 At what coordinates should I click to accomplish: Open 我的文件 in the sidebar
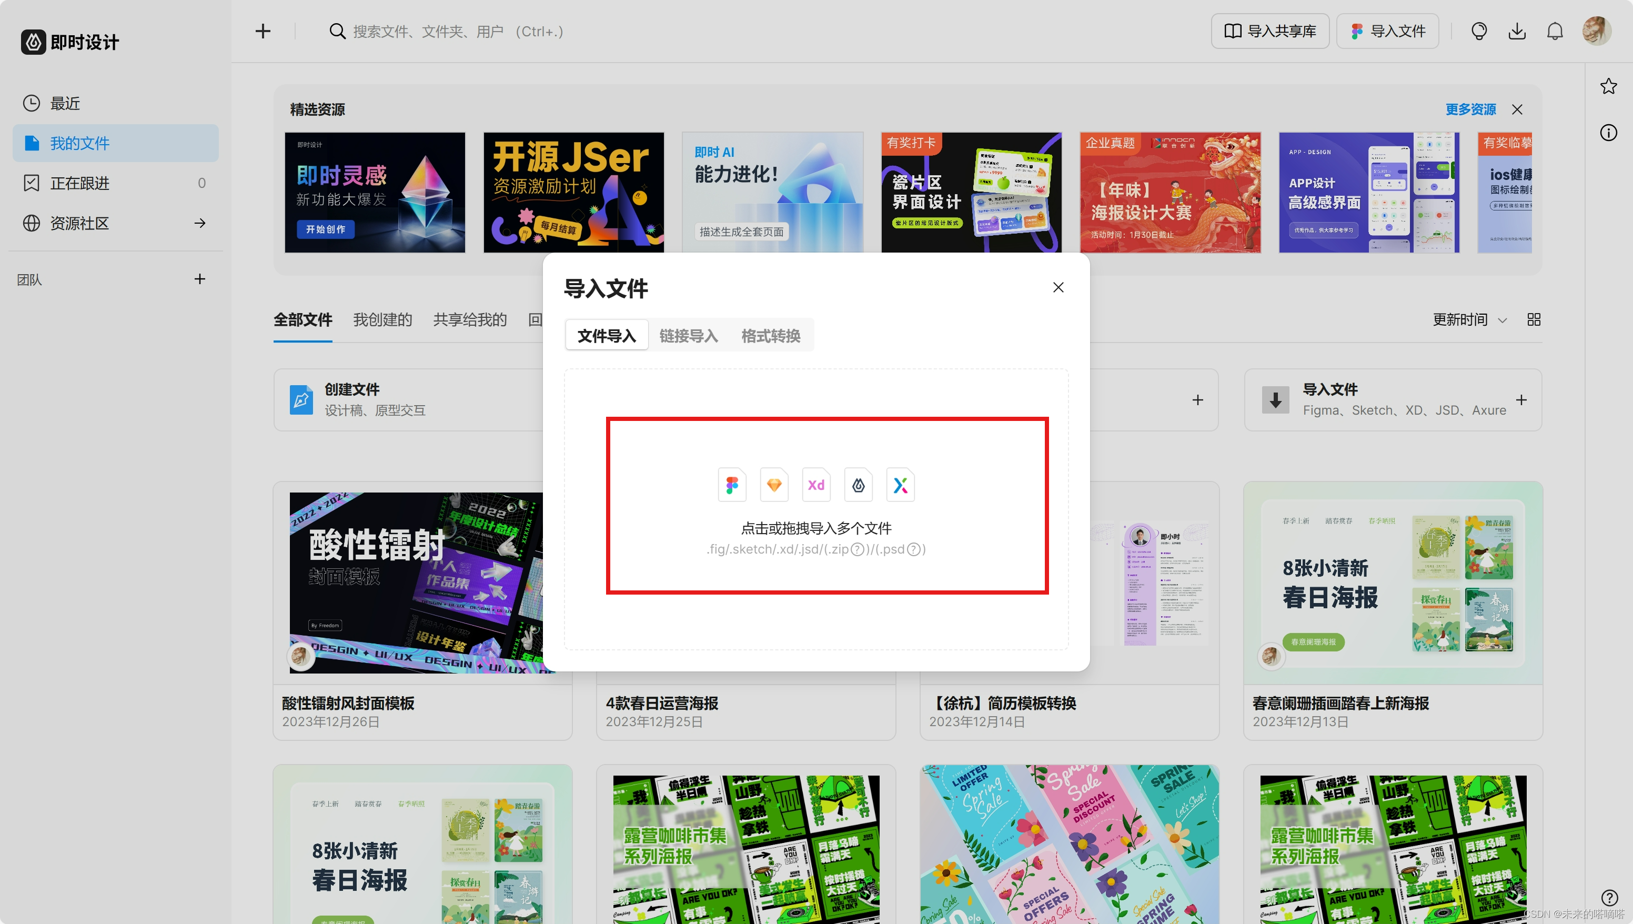pyautogui.click(x=115, y=143)
